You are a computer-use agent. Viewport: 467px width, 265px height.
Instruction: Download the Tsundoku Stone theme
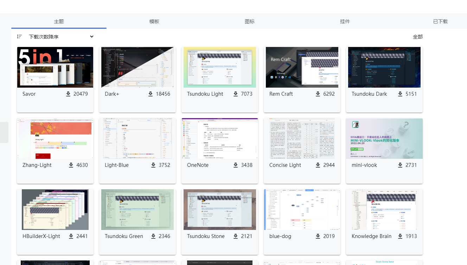(x=236, y=236)
